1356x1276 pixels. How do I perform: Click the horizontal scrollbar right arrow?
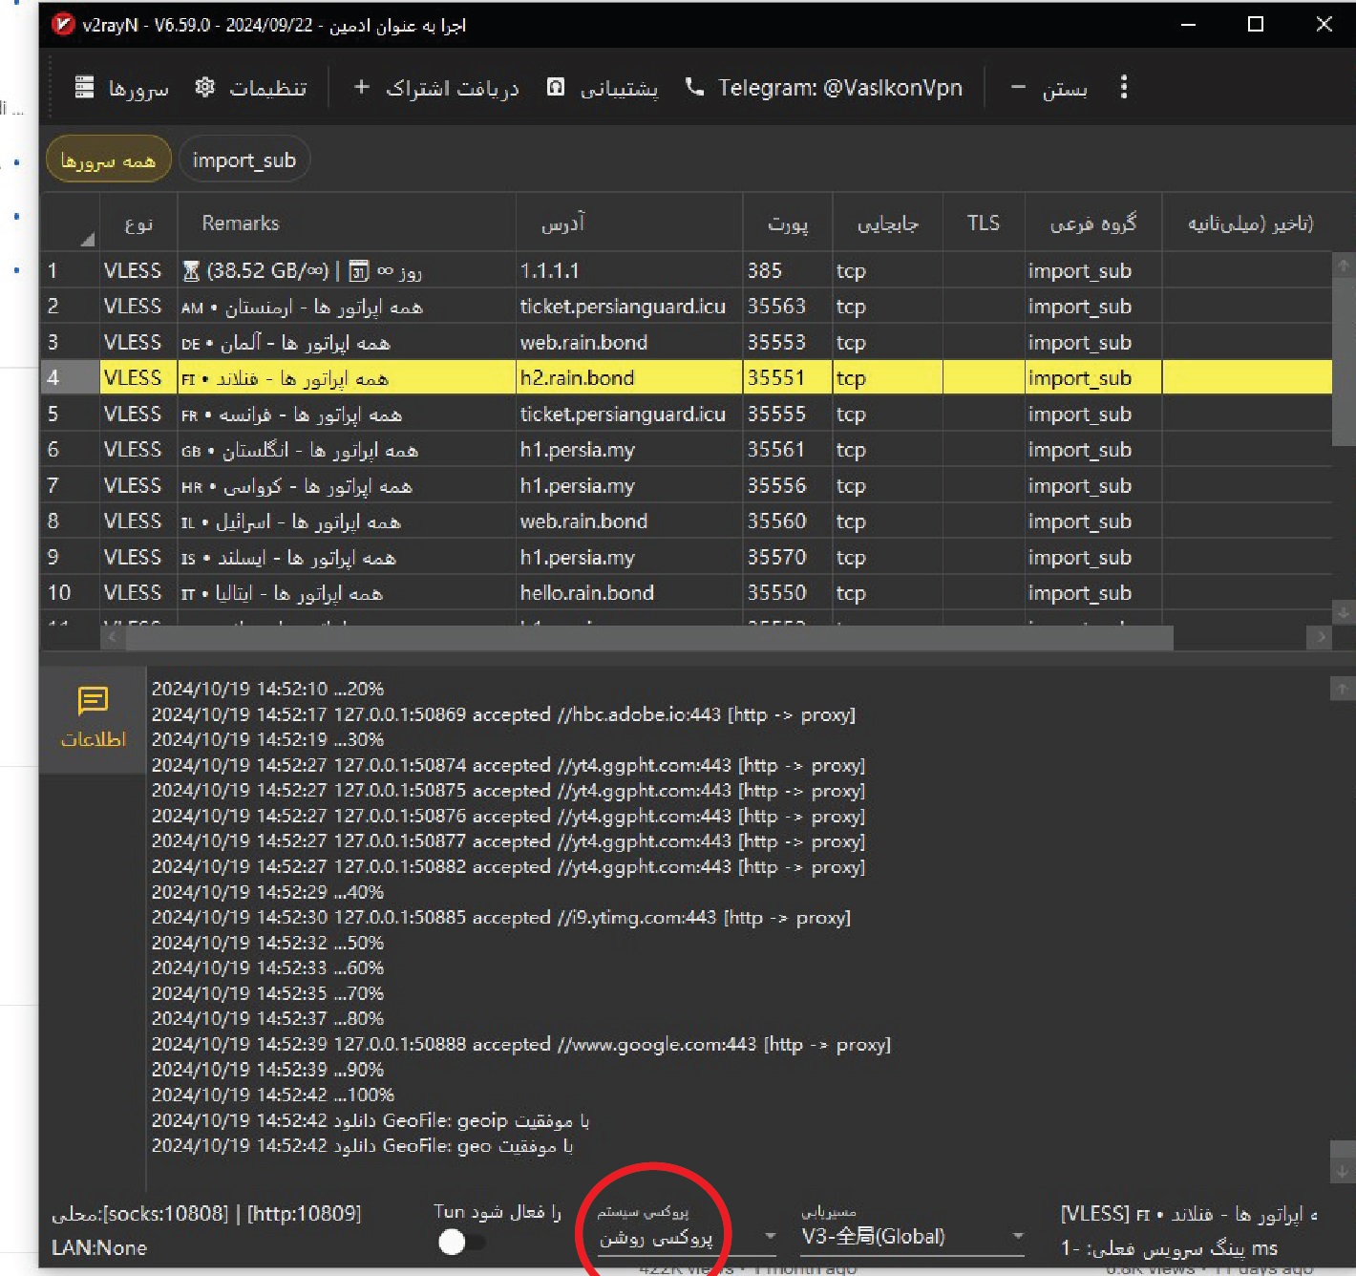tap(1321, 636)
